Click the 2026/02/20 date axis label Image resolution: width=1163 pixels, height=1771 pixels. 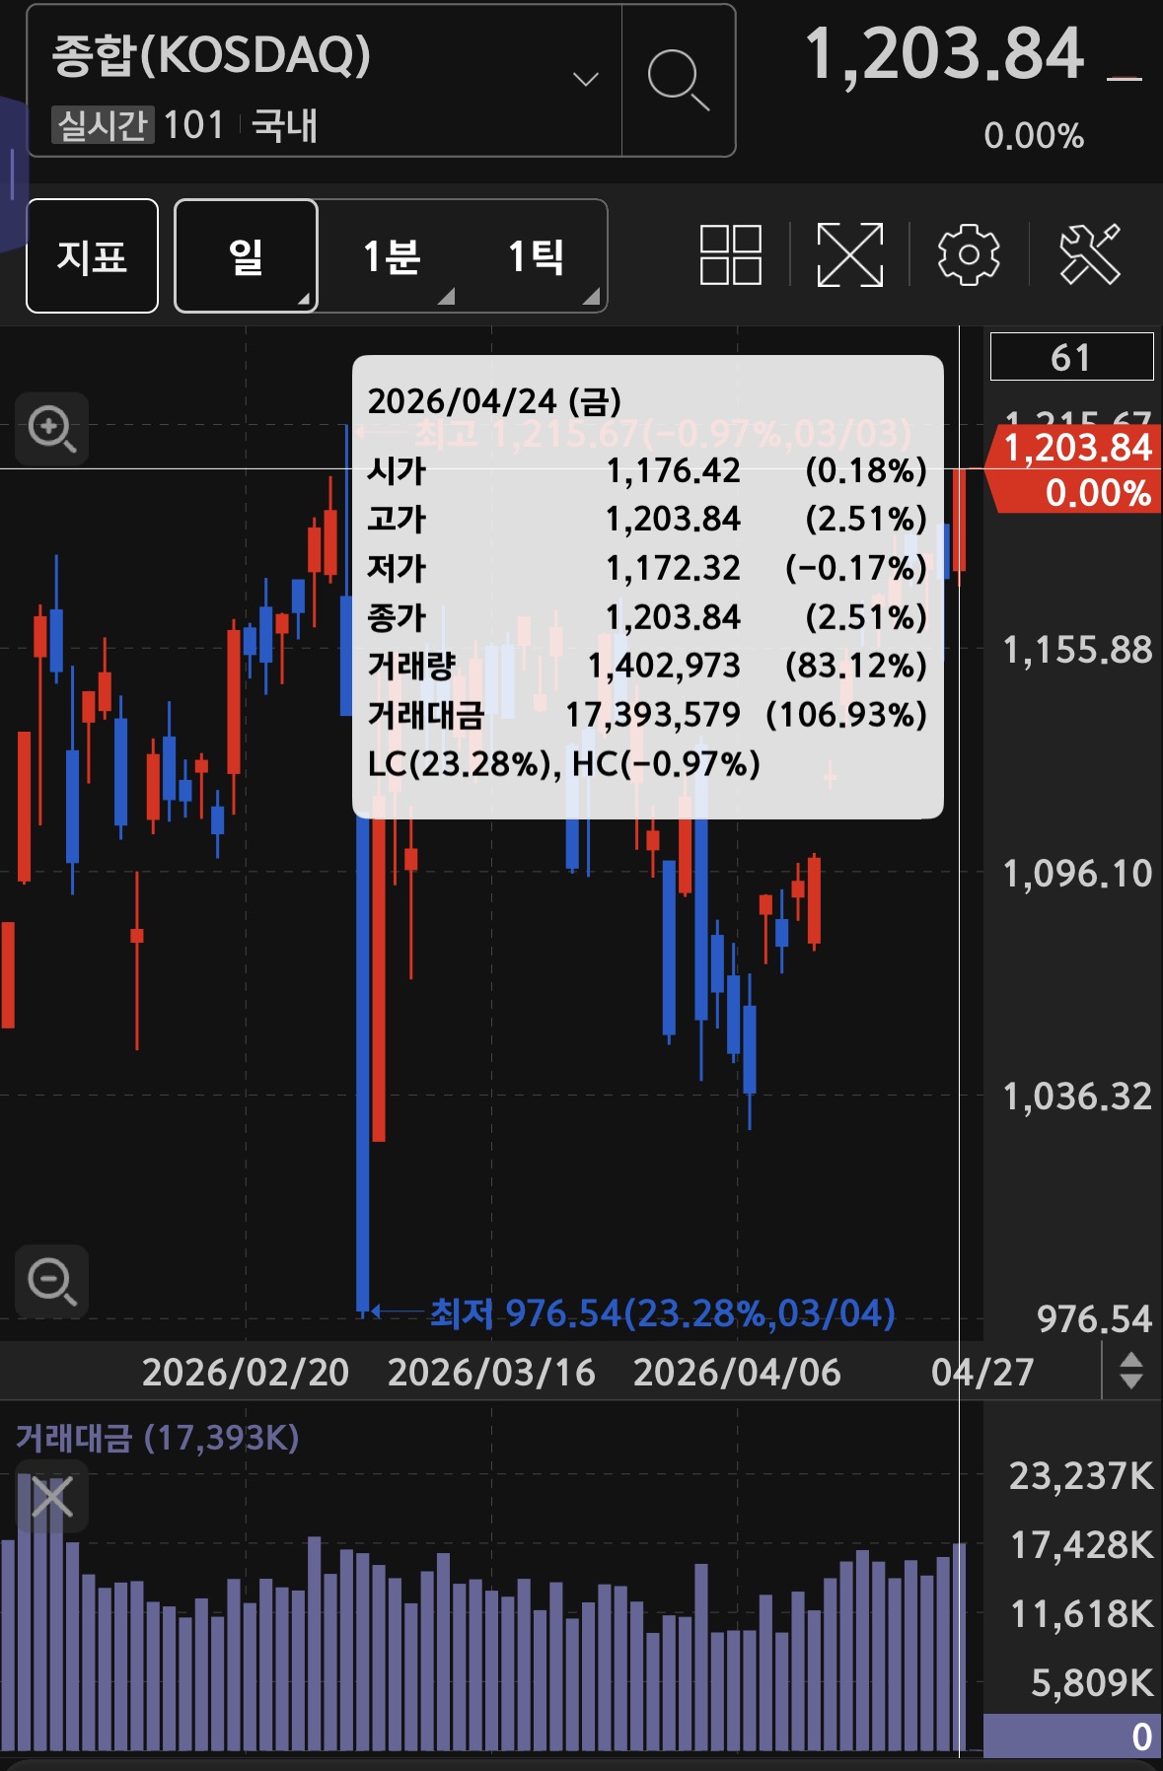[x=246, y=1372]
